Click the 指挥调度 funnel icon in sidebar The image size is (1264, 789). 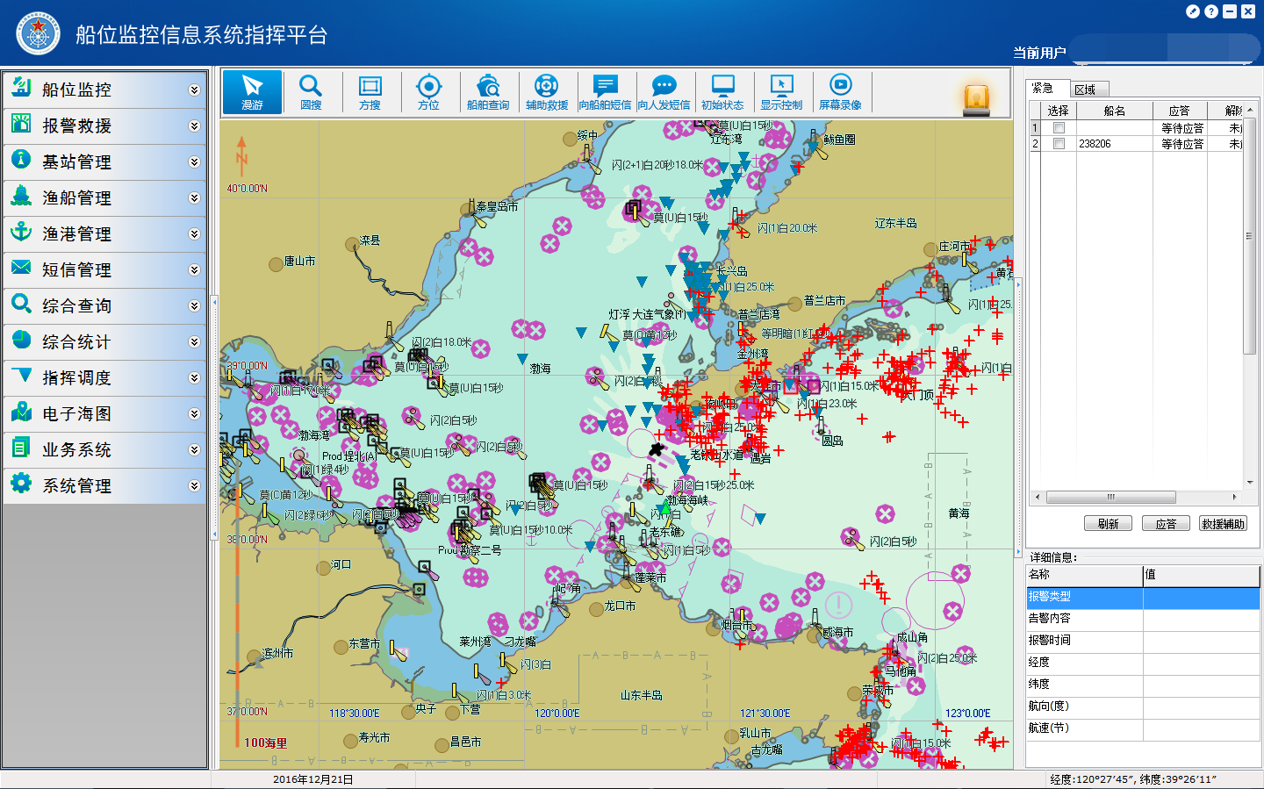pyautogui.click(x=22, y=377)
